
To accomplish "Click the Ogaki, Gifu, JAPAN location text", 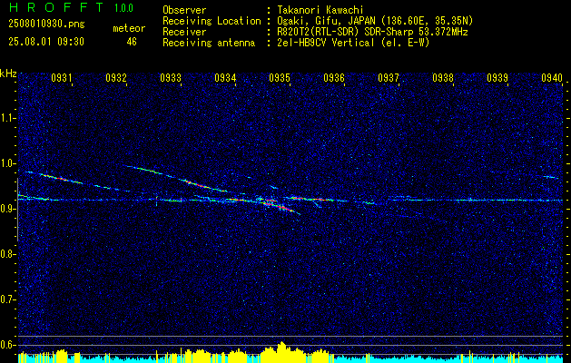I will point(375,21).
